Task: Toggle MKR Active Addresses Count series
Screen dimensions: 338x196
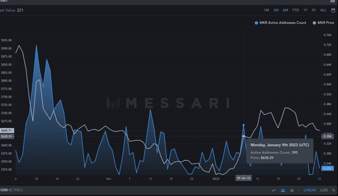Action: 280,23
